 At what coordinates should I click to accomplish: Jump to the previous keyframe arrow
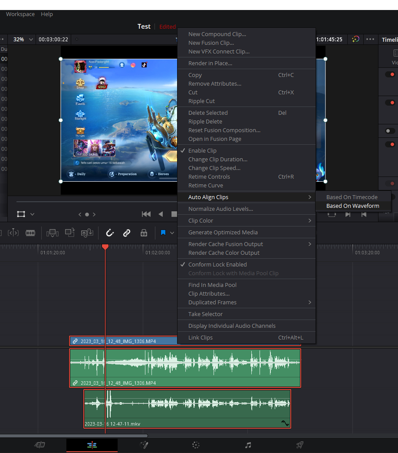coord(80,214)
